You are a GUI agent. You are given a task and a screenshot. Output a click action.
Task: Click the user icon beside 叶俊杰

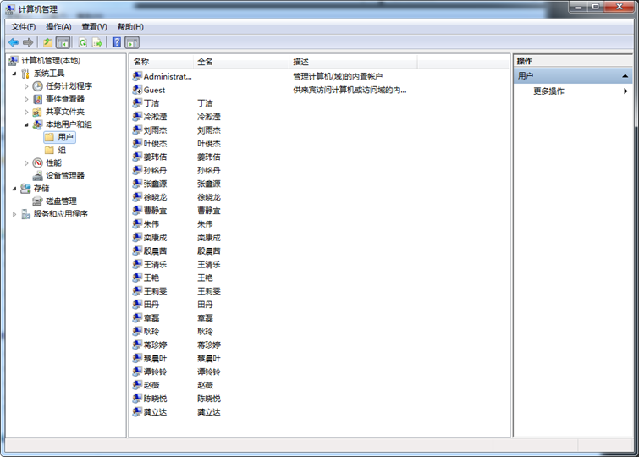pyautogui.click(x=137, y=144)
